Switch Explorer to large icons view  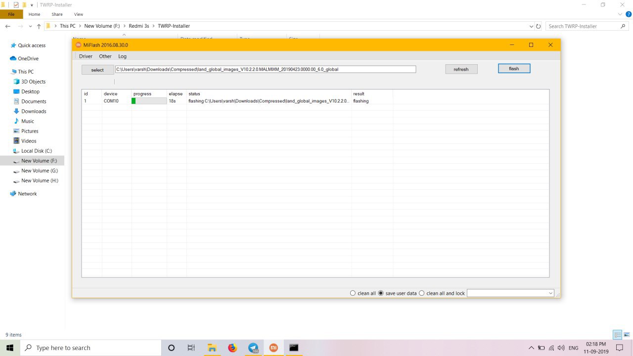pyautogui.click(x=627, y=335)
